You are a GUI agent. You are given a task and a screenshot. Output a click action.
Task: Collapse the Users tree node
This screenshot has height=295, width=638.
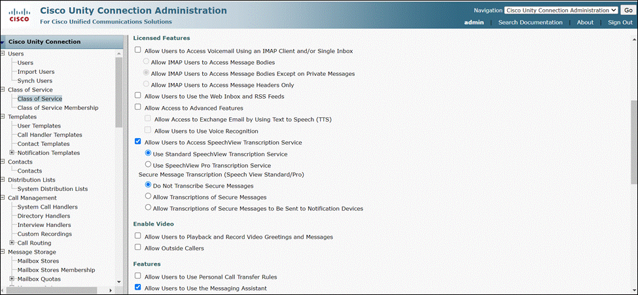tap(3, 54)
